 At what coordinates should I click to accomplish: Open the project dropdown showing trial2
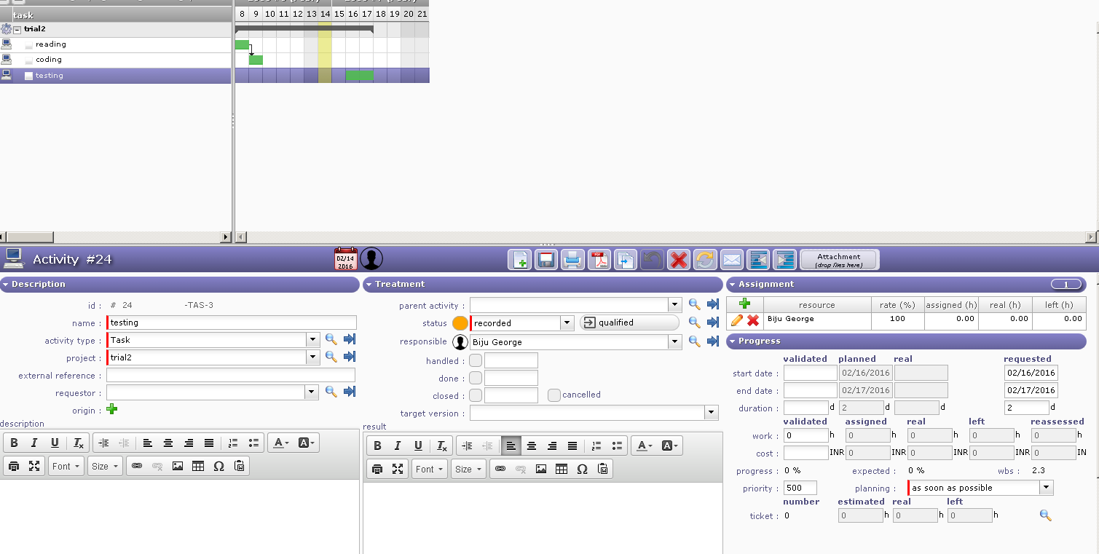[x=312, y=357]
